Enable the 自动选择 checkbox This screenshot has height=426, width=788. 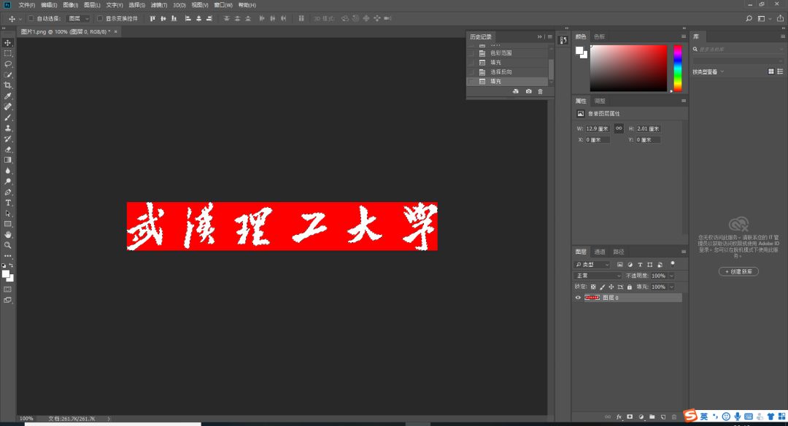[x=31, y=18]
